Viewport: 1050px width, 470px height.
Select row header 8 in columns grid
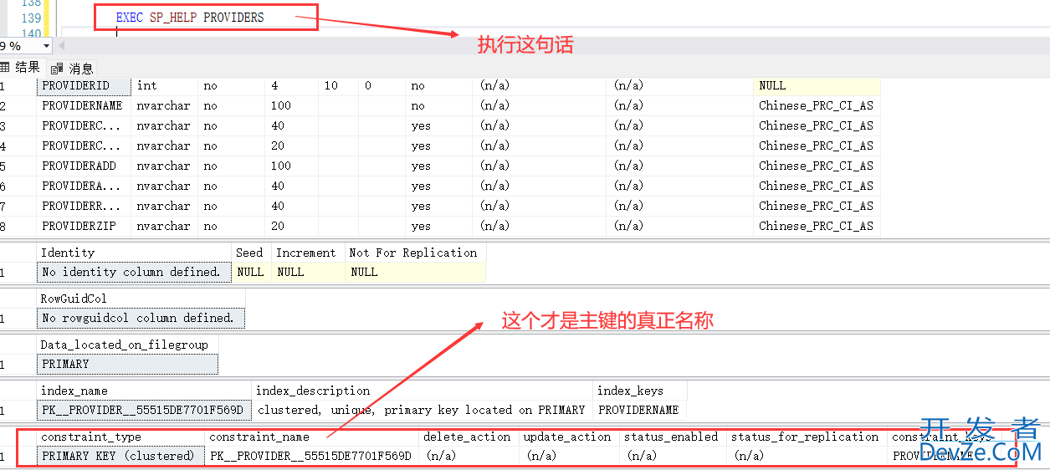[17, 226]
